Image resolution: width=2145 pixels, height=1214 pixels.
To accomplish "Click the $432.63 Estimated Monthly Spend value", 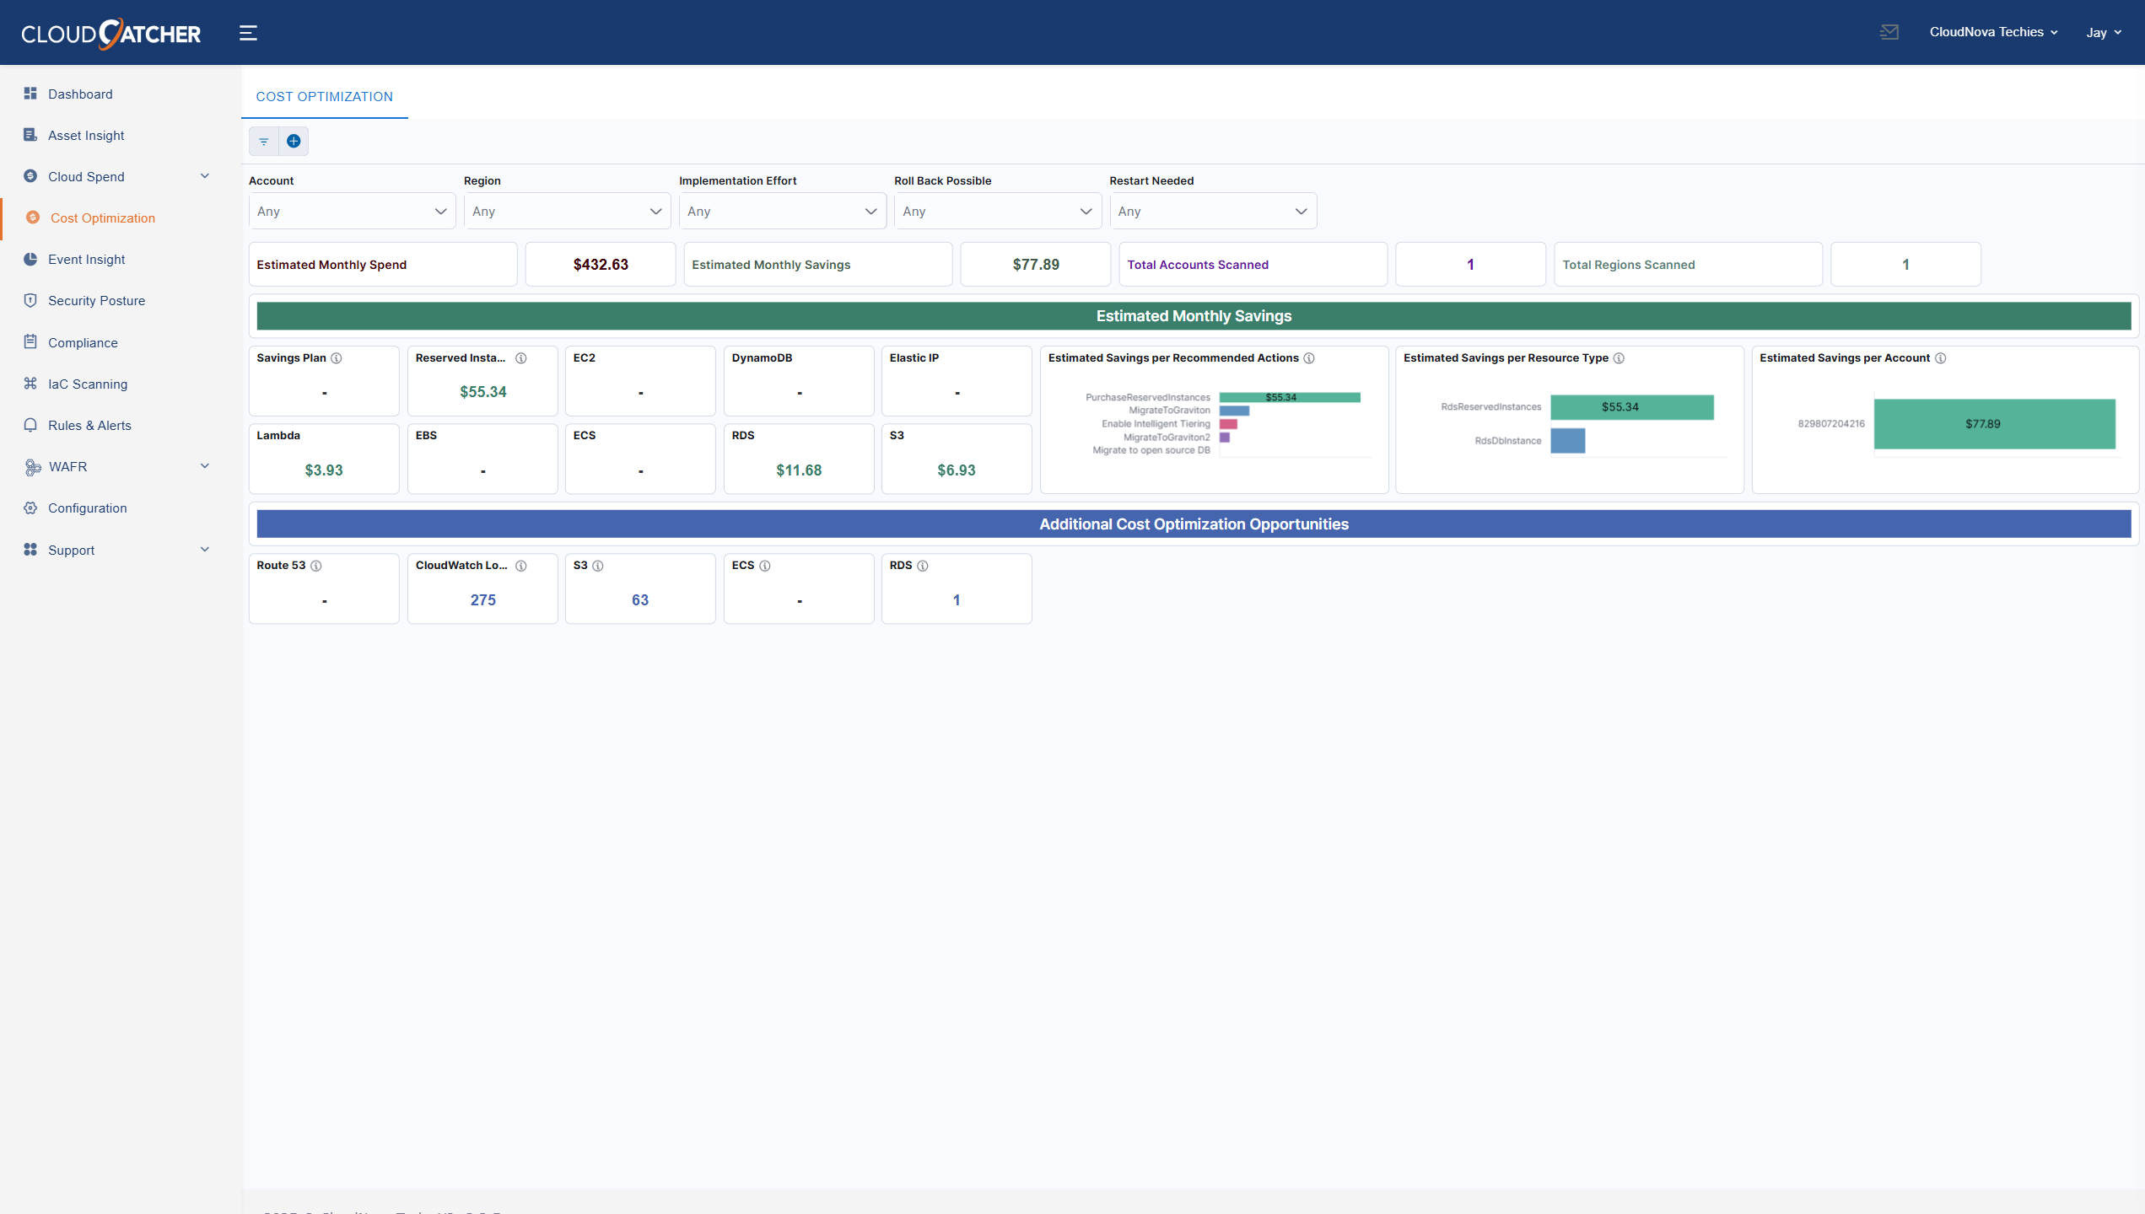I will tap(601, 265).
